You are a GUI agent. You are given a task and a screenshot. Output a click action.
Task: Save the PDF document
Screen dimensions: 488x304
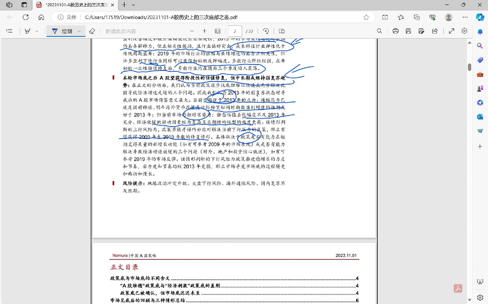tap(408, 31)
